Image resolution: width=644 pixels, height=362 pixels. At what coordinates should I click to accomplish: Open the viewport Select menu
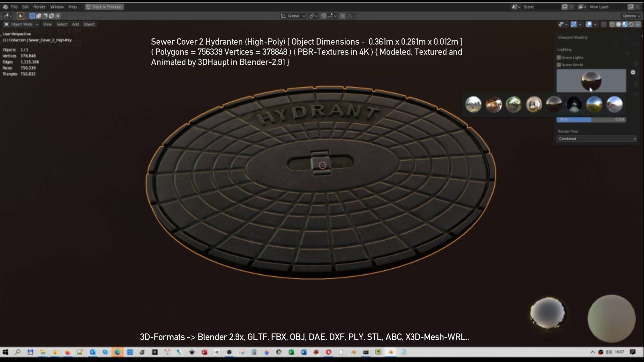[62, 24]
